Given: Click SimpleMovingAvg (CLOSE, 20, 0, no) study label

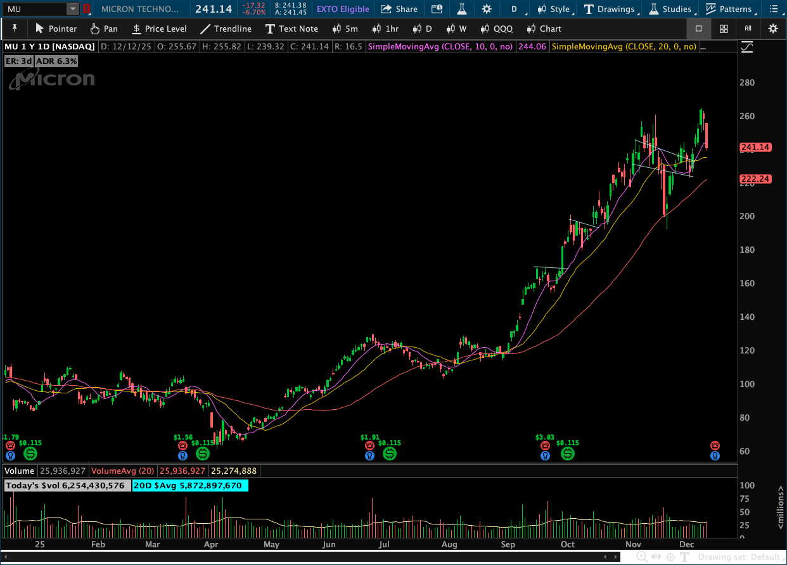Looking at the screenshot, I should [x=625, y=46].
